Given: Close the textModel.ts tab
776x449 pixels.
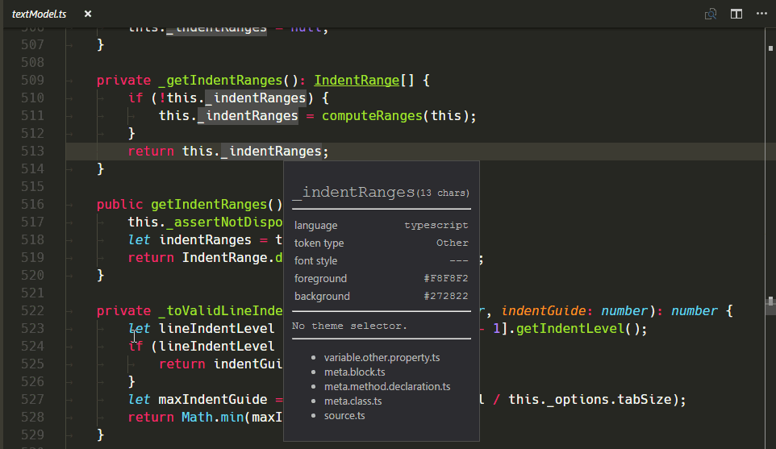Looking at the screenshot, I should pyautogui.click(x=88, y=14).
